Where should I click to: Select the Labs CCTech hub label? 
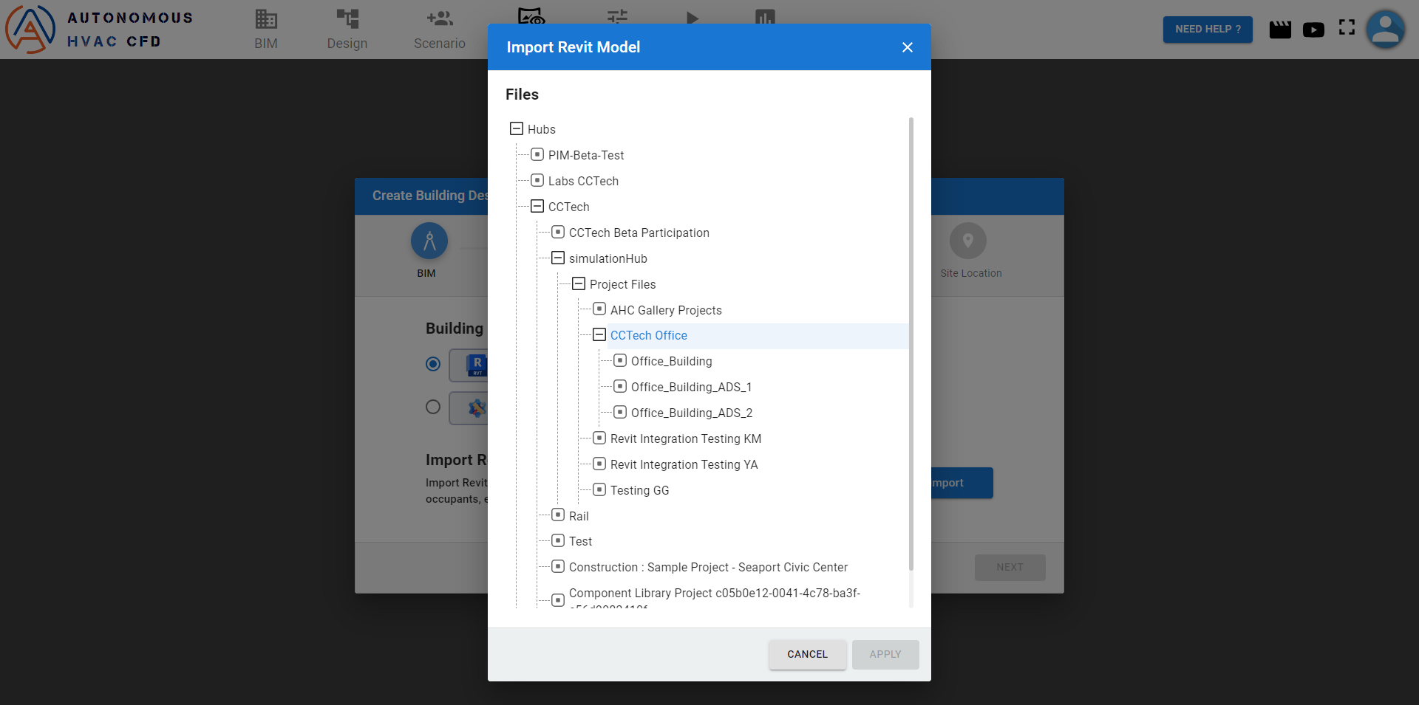[583, 182]
